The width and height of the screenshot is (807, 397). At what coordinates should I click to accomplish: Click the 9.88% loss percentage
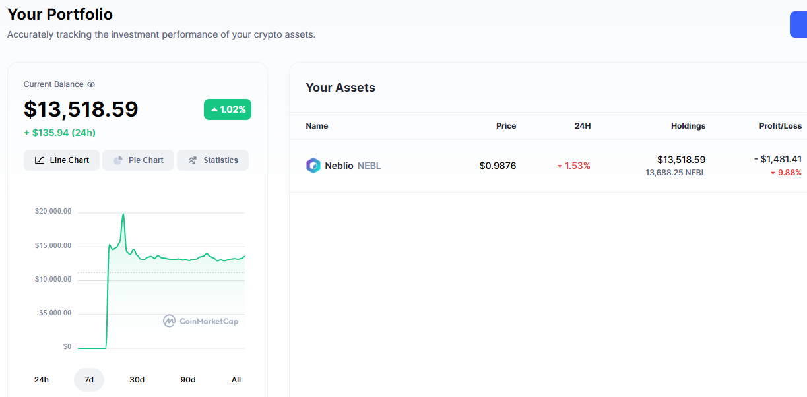[786, 173]
